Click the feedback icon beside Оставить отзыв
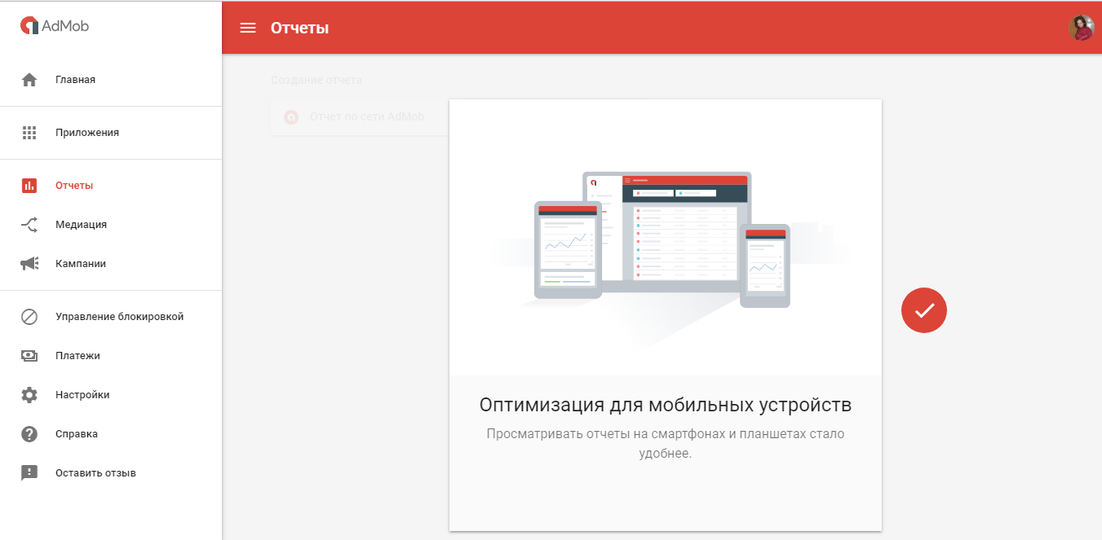Viewport: 1102px width, 540px height. point(30,472)
